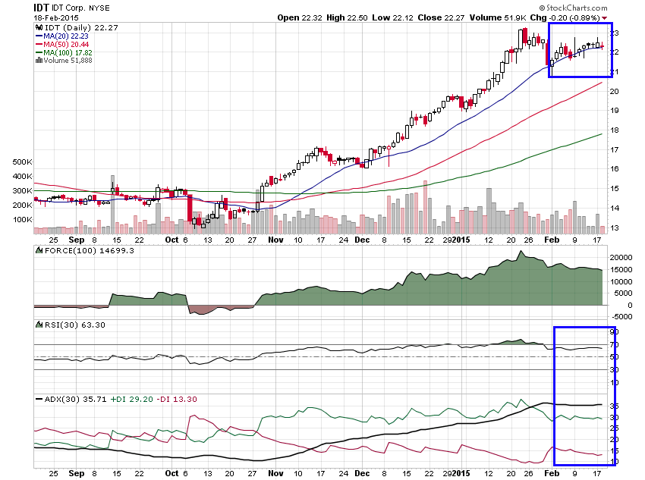Click the candlestick icon beside IDT (Daily)

pyautogui.click(x=39, y=27)
